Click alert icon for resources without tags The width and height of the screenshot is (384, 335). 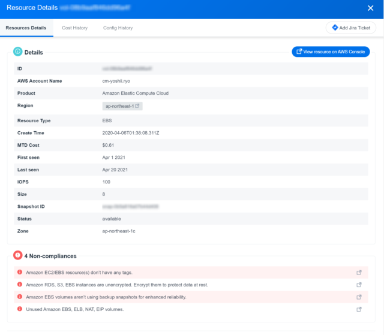[20, 272]
